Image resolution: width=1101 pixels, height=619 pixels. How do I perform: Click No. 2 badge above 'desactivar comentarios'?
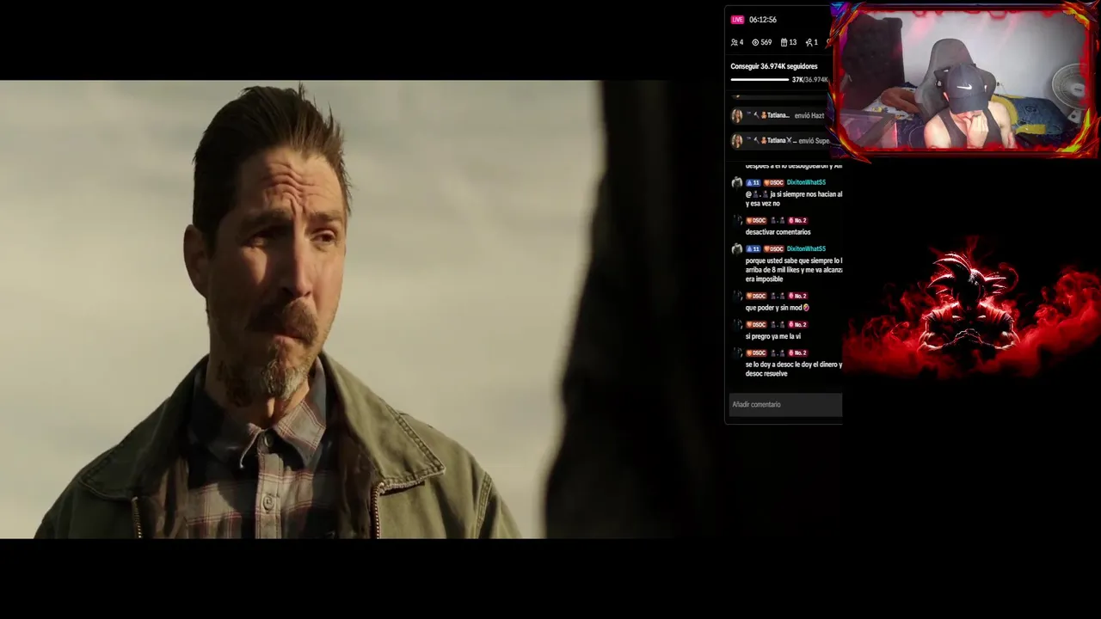797,220
